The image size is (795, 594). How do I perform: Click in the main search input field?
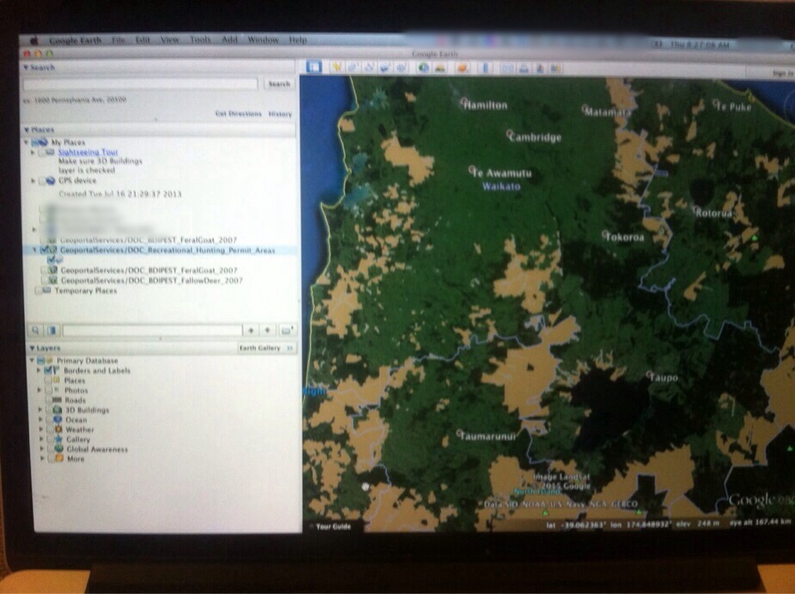click(141, 83)
